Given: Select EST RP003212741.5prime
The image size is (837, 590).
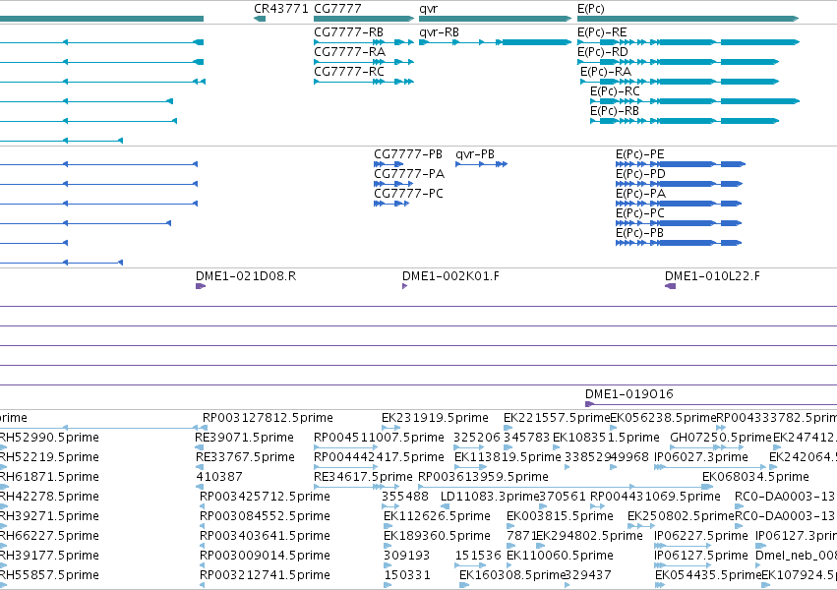Looking at the screenshot, I should pyautogui.click(x=265, y=575).
